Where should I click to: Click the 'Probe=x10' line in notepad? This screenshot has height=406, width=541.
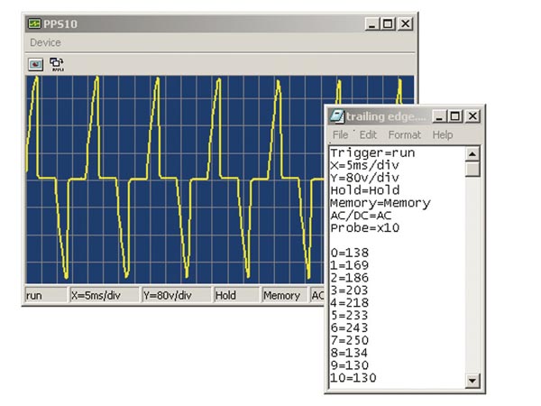365,228
